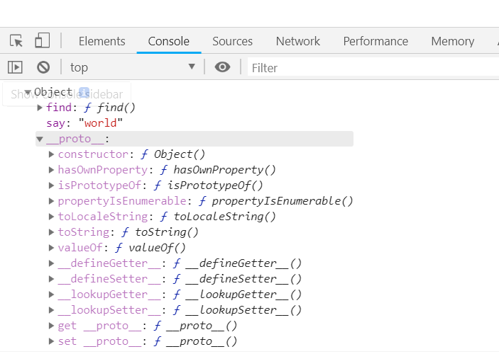Select the Memory tab
Image resolution: width=499 pixels, height=354 pixels.
pos(453,41)
